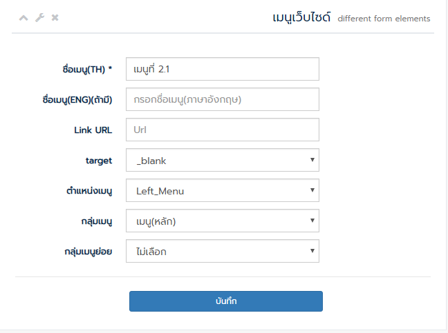Screen dimensions: 448x333
Task: Click the ตำแหน่งเมนู label
Action: pos(89,190)
